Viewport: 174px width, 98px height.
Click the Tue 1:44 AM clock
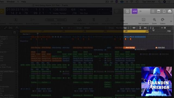148,2
